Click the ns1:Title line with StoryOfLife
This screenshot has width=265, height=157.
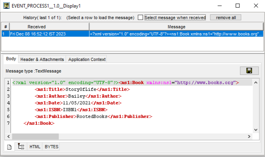point(82,89)
